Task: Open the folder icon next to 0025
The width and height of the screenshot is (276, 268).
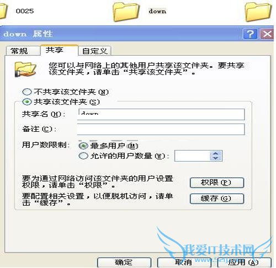Action: [3, 11]
